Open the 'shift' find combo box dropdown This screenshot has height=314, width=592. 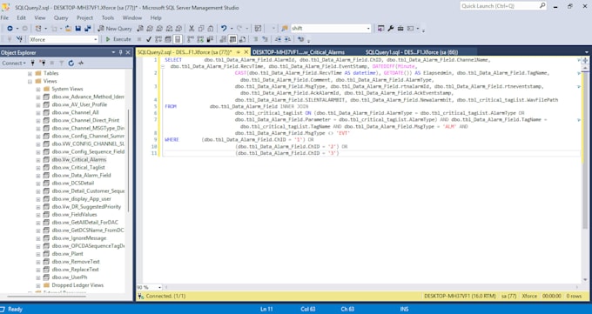click(x=368, y=29)
